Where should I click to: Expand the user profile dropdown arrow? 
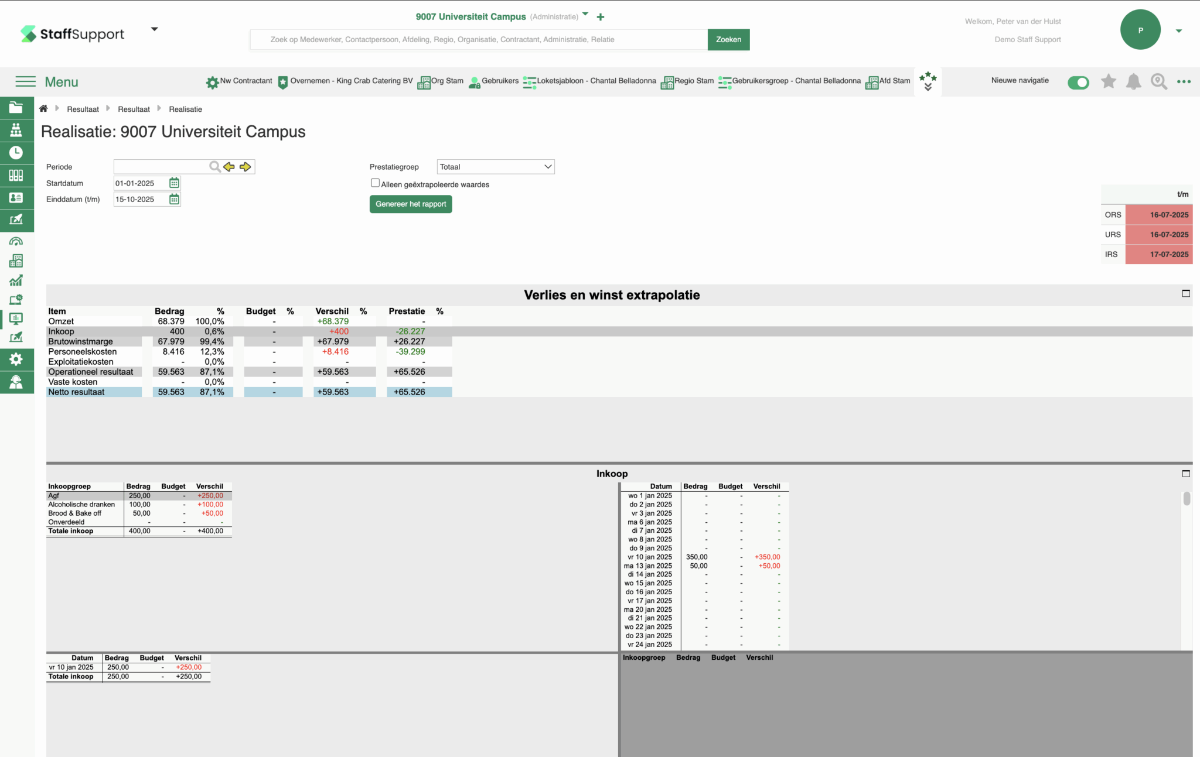[1178, 31]
